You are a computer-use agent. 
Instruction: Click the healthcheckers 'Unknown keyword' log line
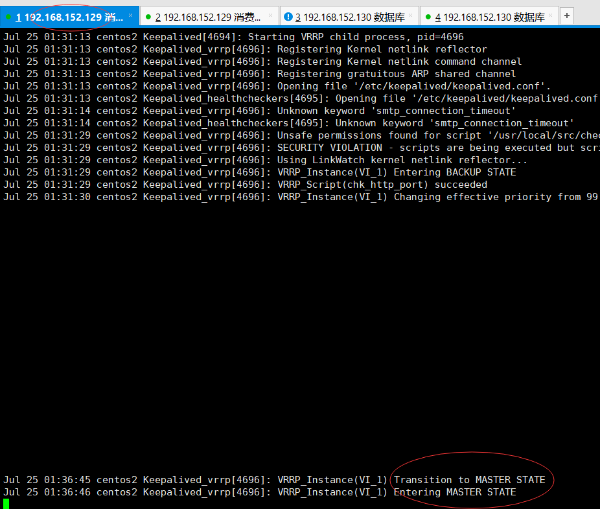tap(288, 123)
